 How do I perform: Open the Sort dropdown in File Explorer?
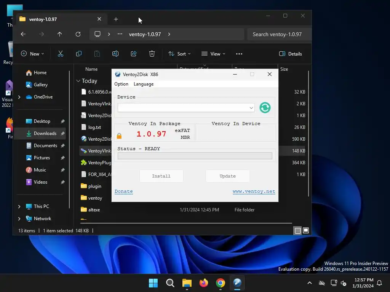click(x=179, y=54)
